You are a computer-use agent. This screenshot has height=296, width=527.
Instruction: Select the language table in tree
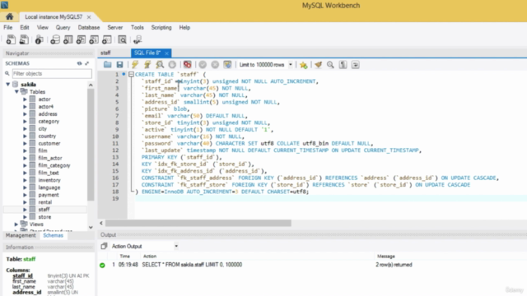click(x=49, y=187)
